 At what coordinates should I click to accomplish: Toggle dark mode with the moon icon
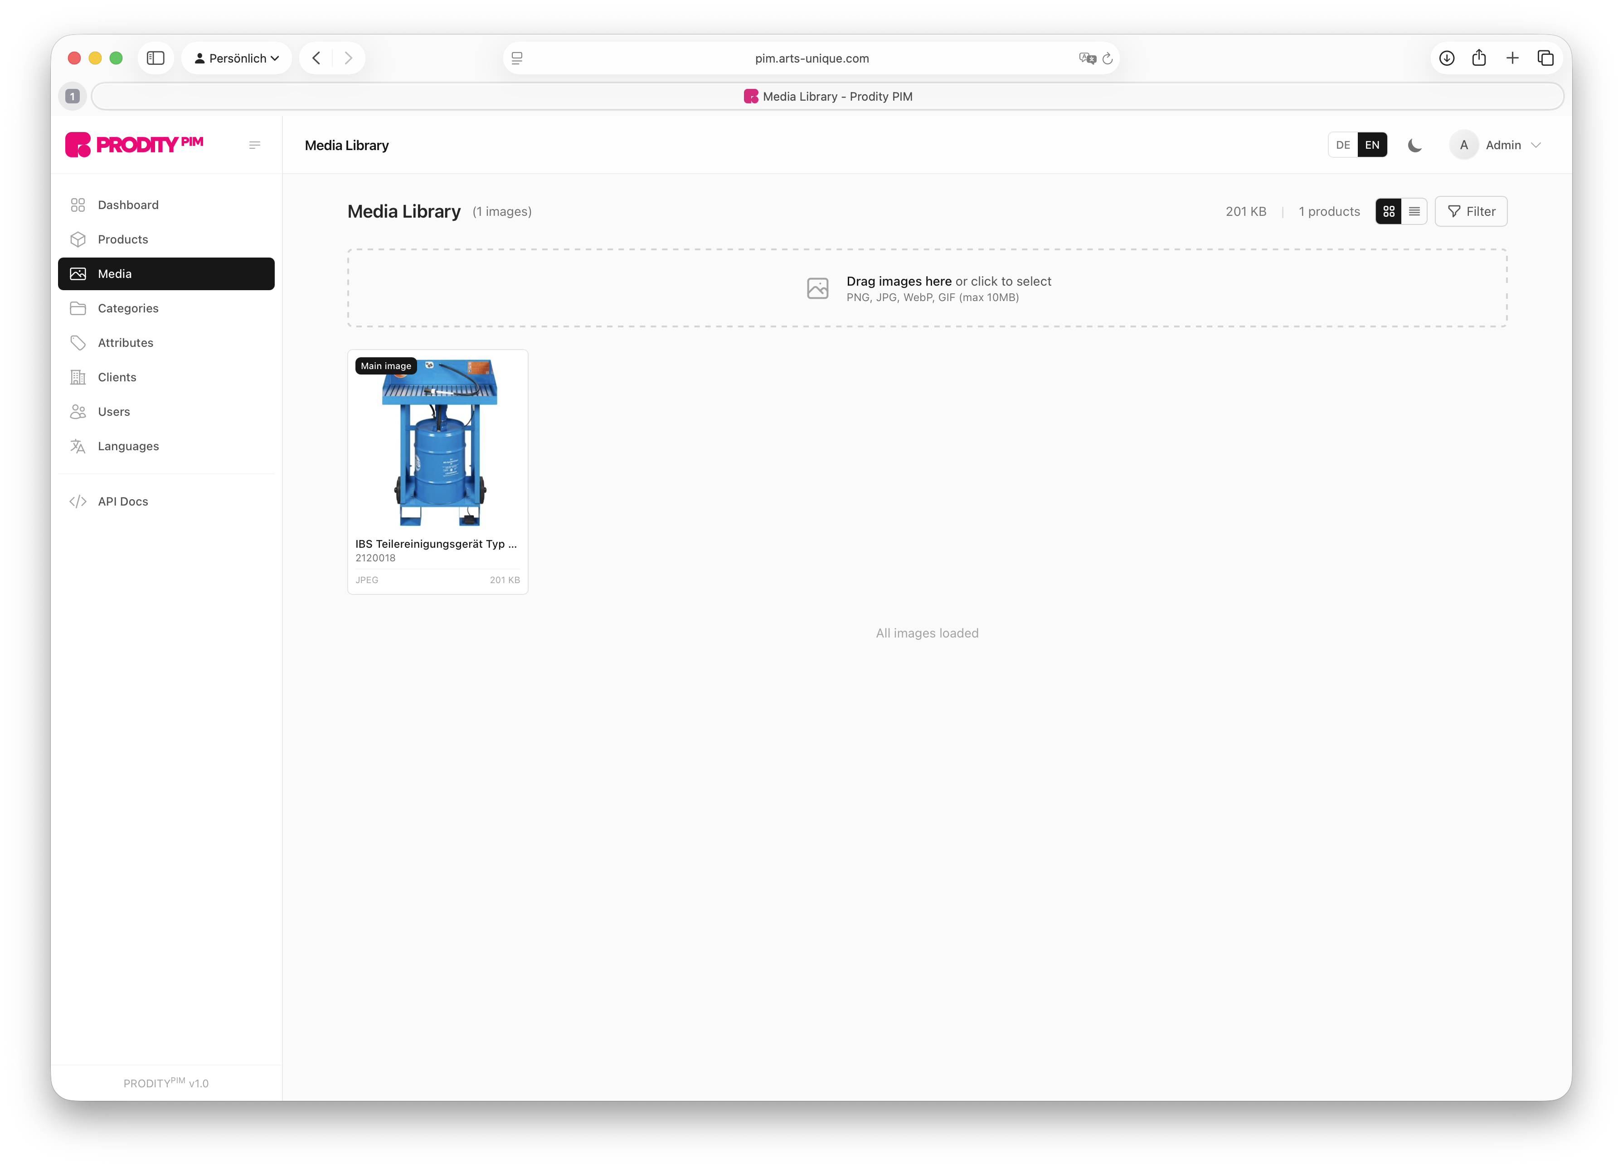pos(1414,145)
